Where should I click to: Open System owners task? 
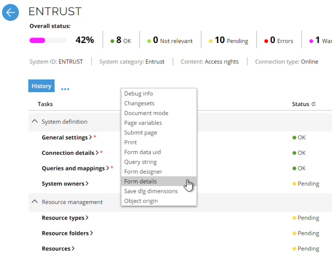coord(65,183)
